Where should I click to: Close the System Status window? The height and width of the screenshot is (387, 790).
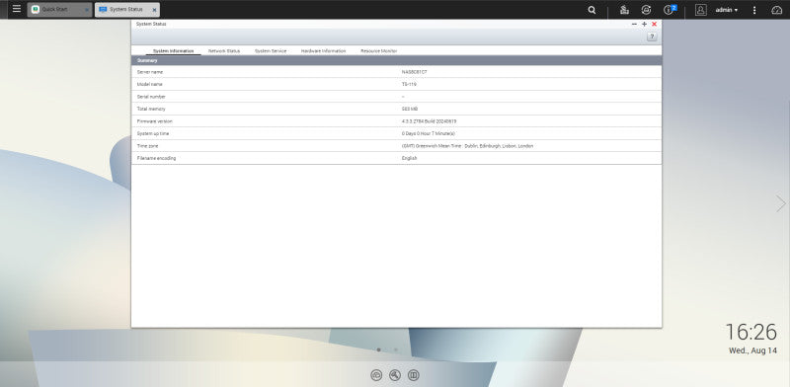[x=654, y=24]
